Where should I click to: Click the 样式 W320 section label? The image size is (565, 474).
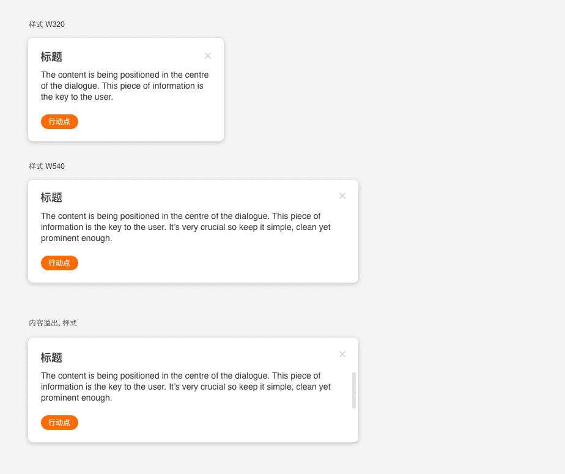47,24
